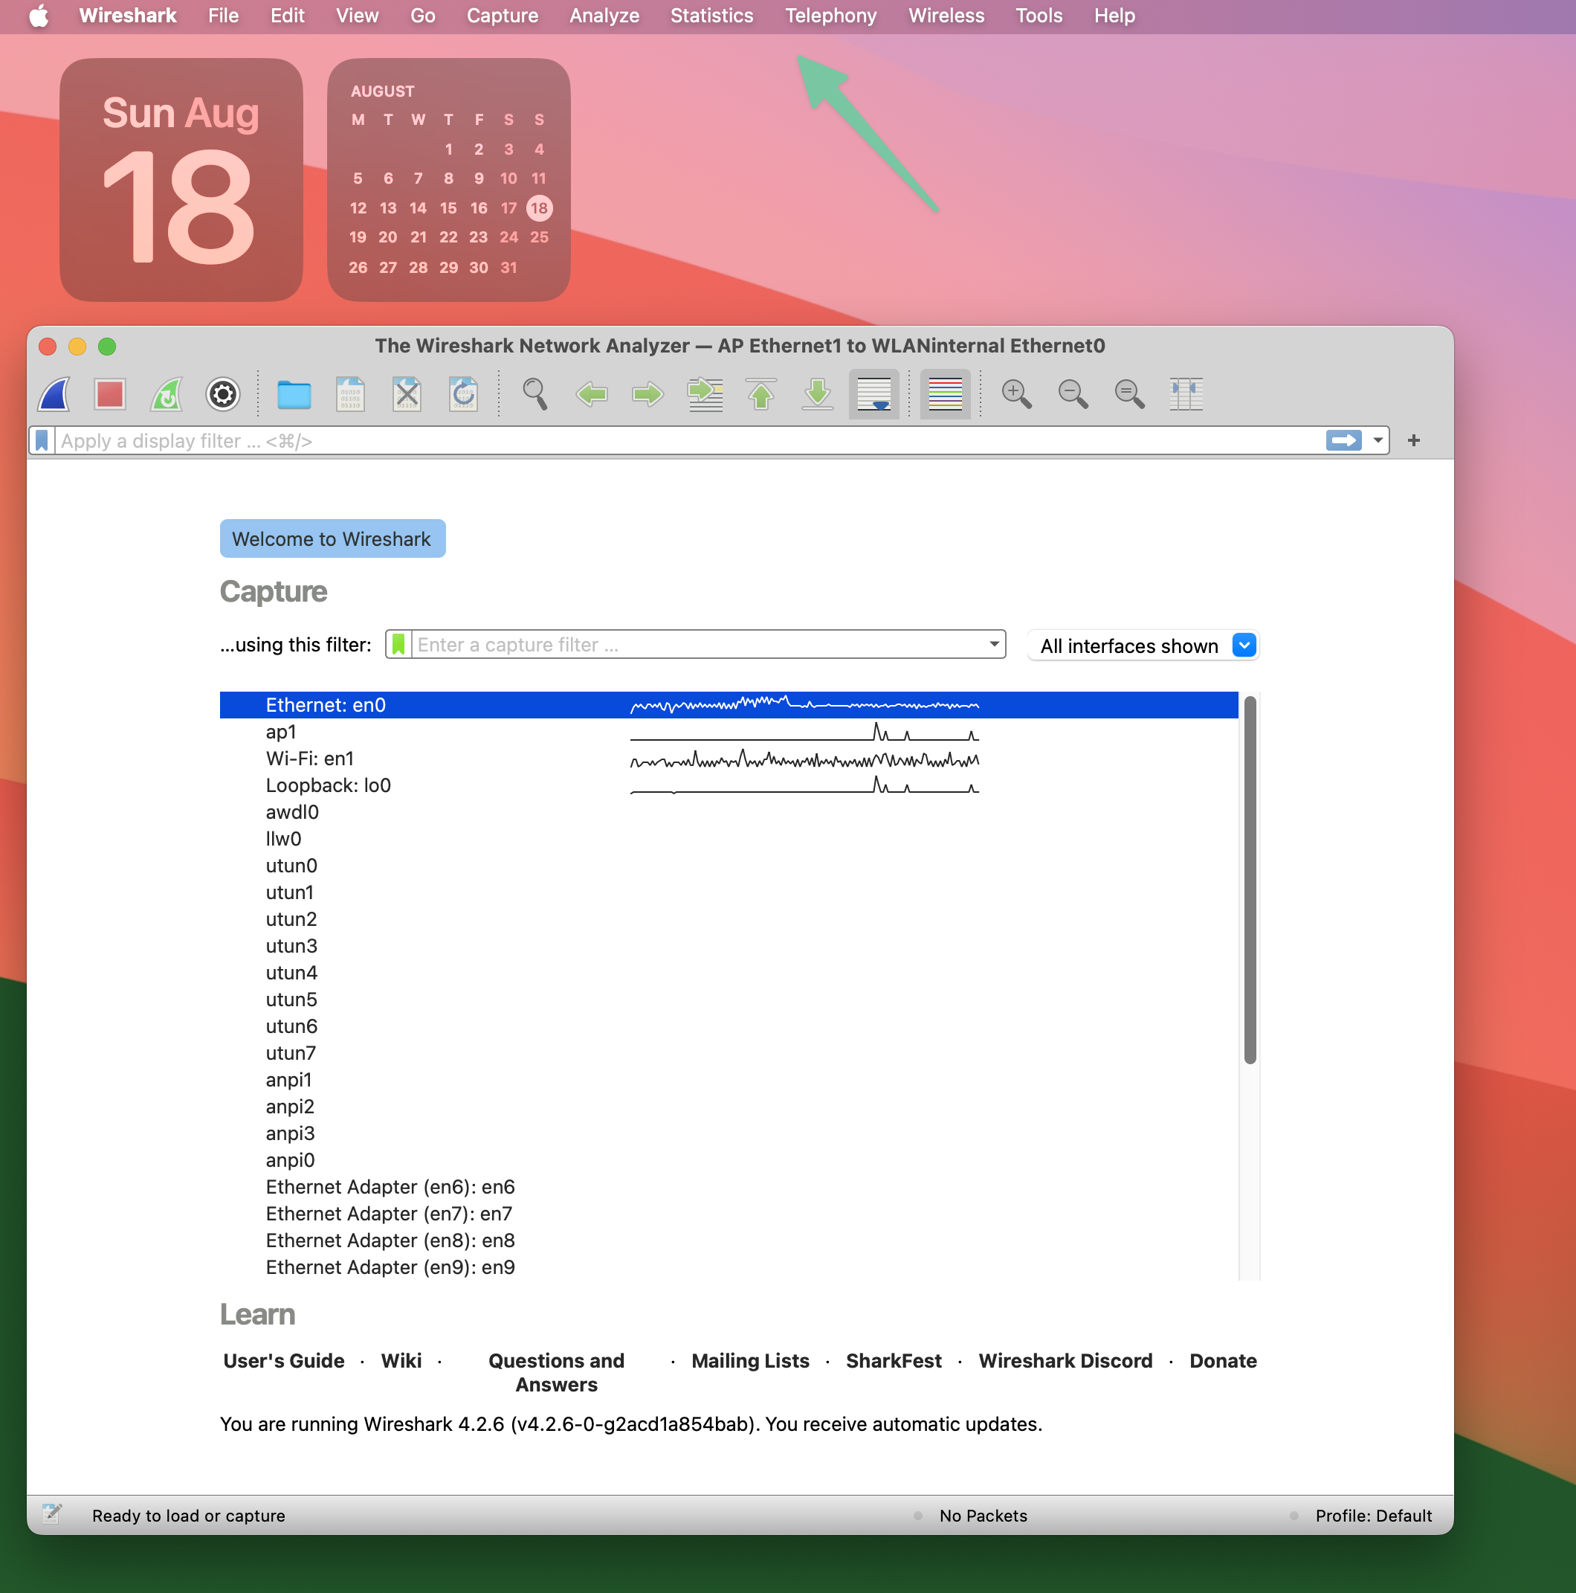Click the green restart capture icon

[166, 394]
